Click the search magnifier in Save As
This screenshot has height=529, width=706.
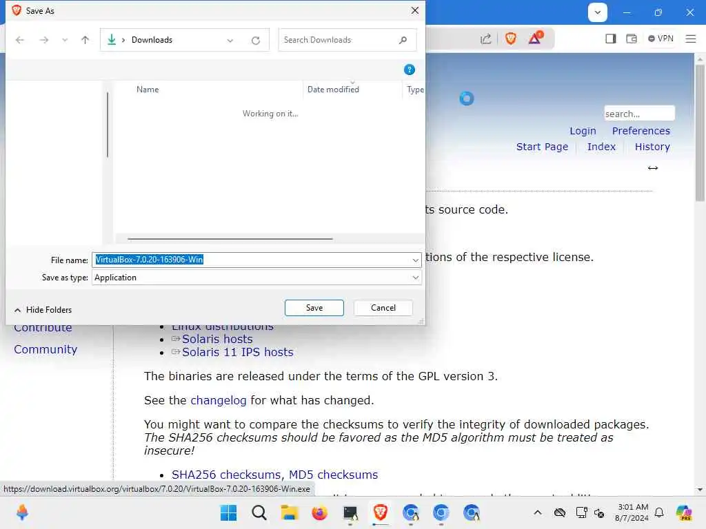pos(403,40)
